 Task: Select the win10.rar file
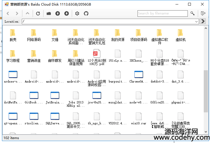(x=139, y=119)
